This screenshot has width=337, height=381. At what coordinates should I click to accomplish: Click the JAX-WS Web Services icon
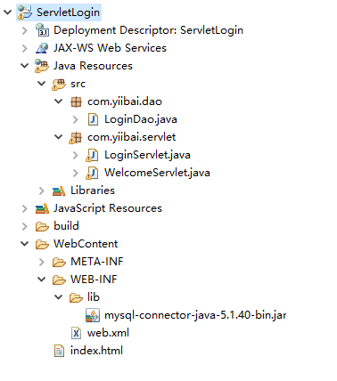click(x=42, y=48)
